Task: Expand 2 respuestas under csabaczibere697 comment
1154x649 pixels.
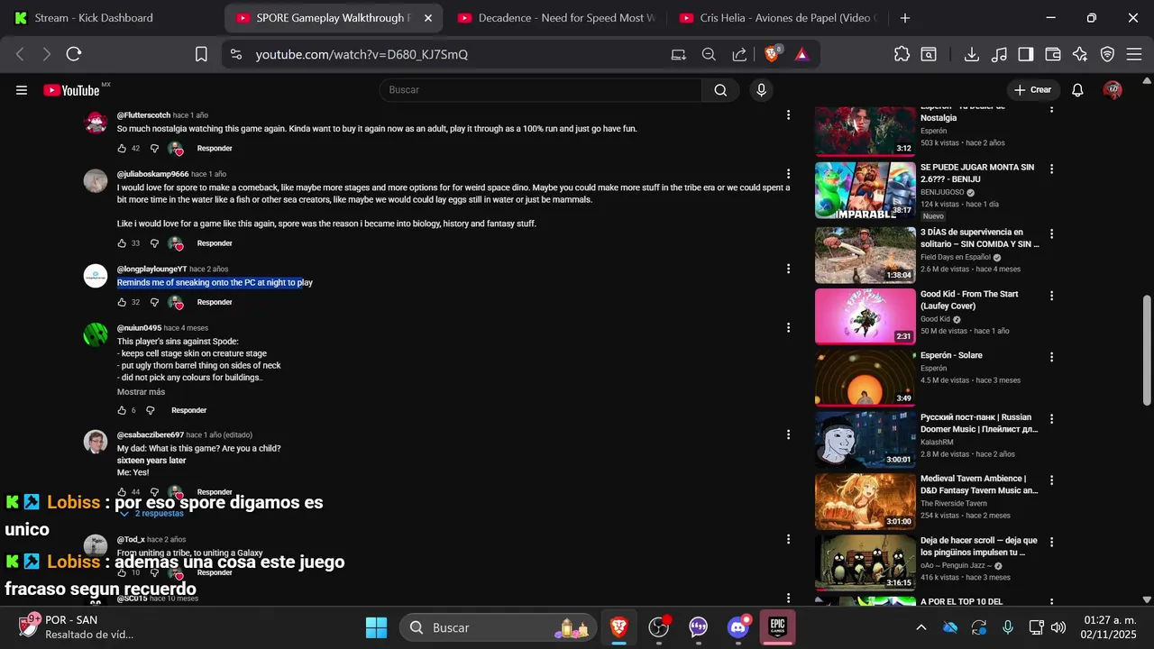Action: pyautogui.click(x=151, y=513)
